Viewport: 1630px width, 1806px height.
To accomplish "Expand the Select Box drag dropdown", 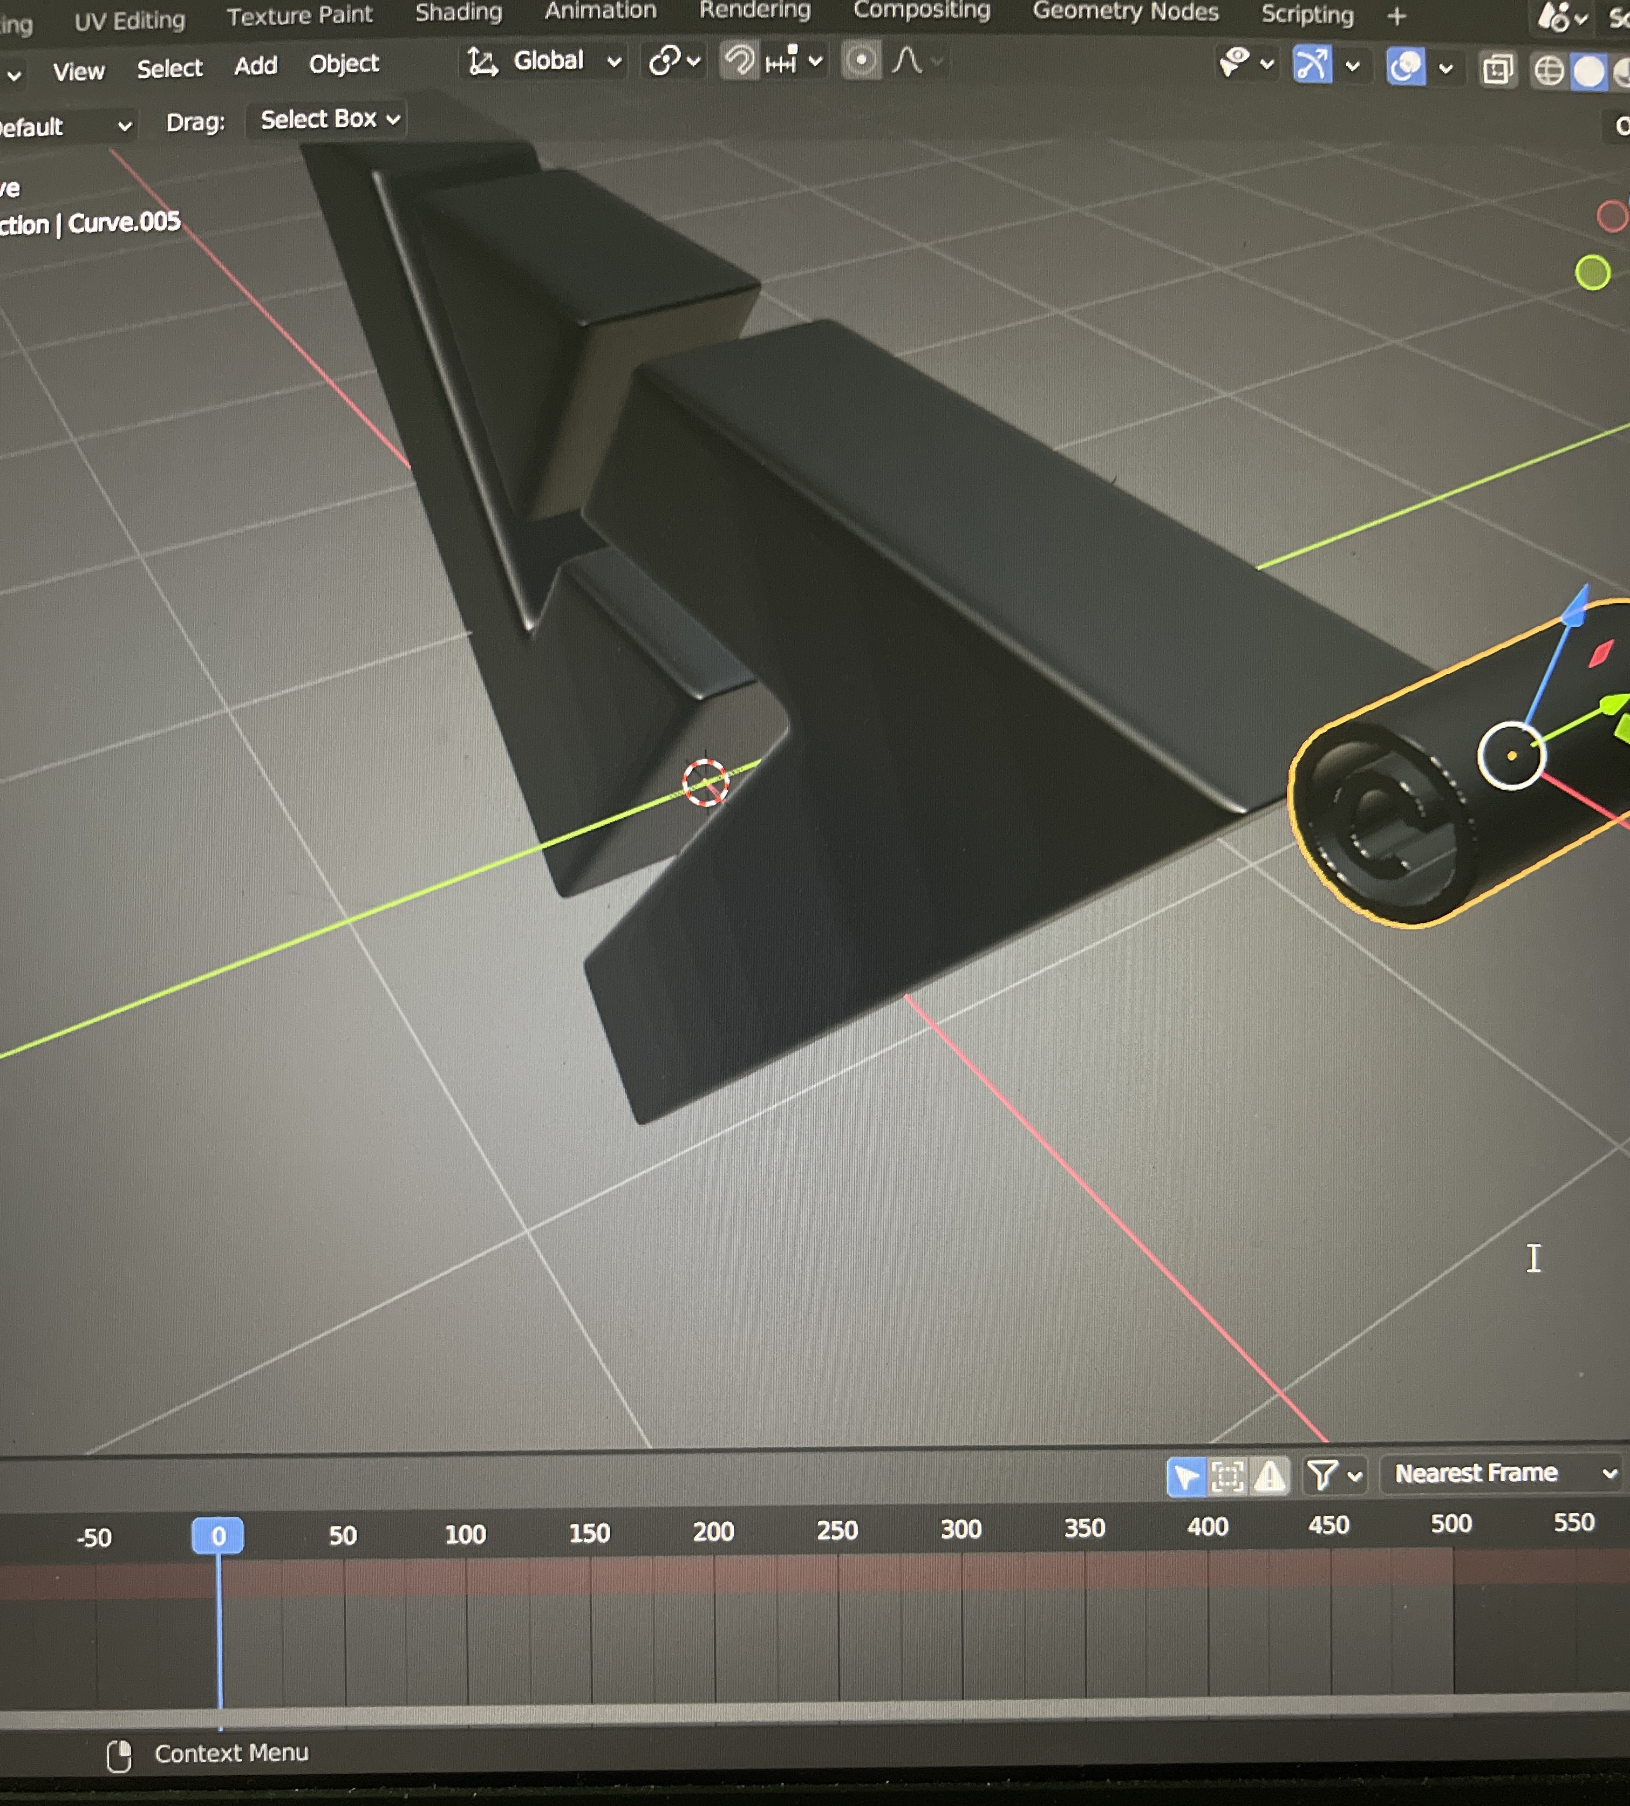I will pos(329,119).
